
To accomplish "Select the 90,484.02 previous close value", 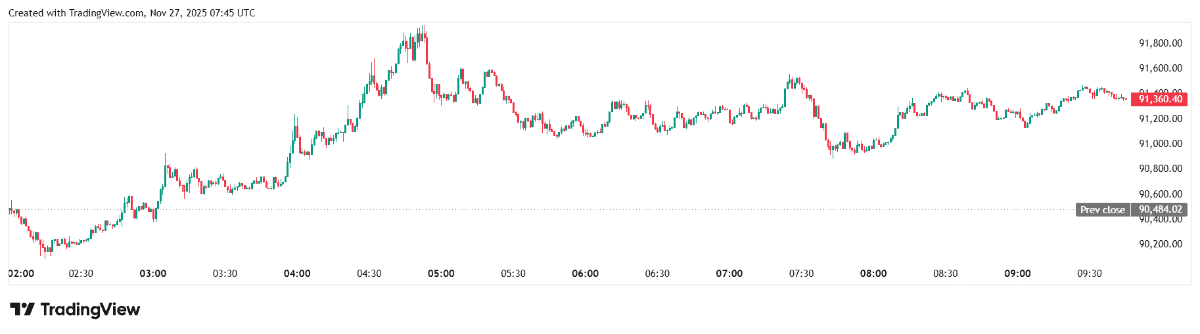I will point(1160,210).
